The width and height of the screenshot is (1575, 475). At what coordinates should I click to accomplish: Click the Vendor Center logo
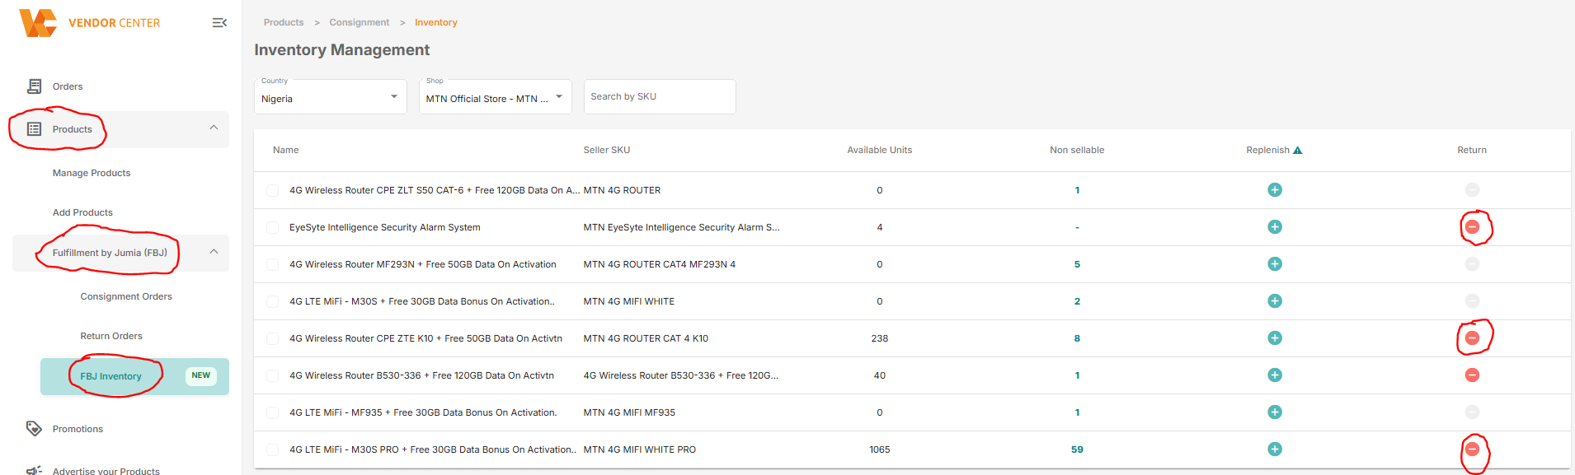pos(90,23)
